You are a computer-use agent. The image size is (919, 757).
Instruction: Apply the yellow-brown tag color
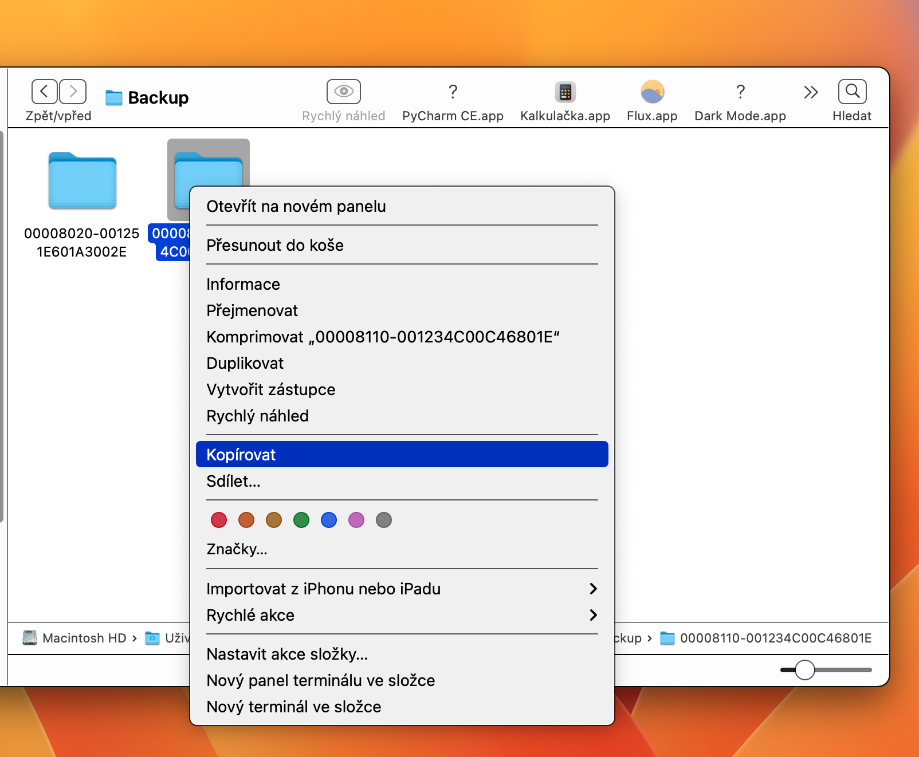coord(274,520)
